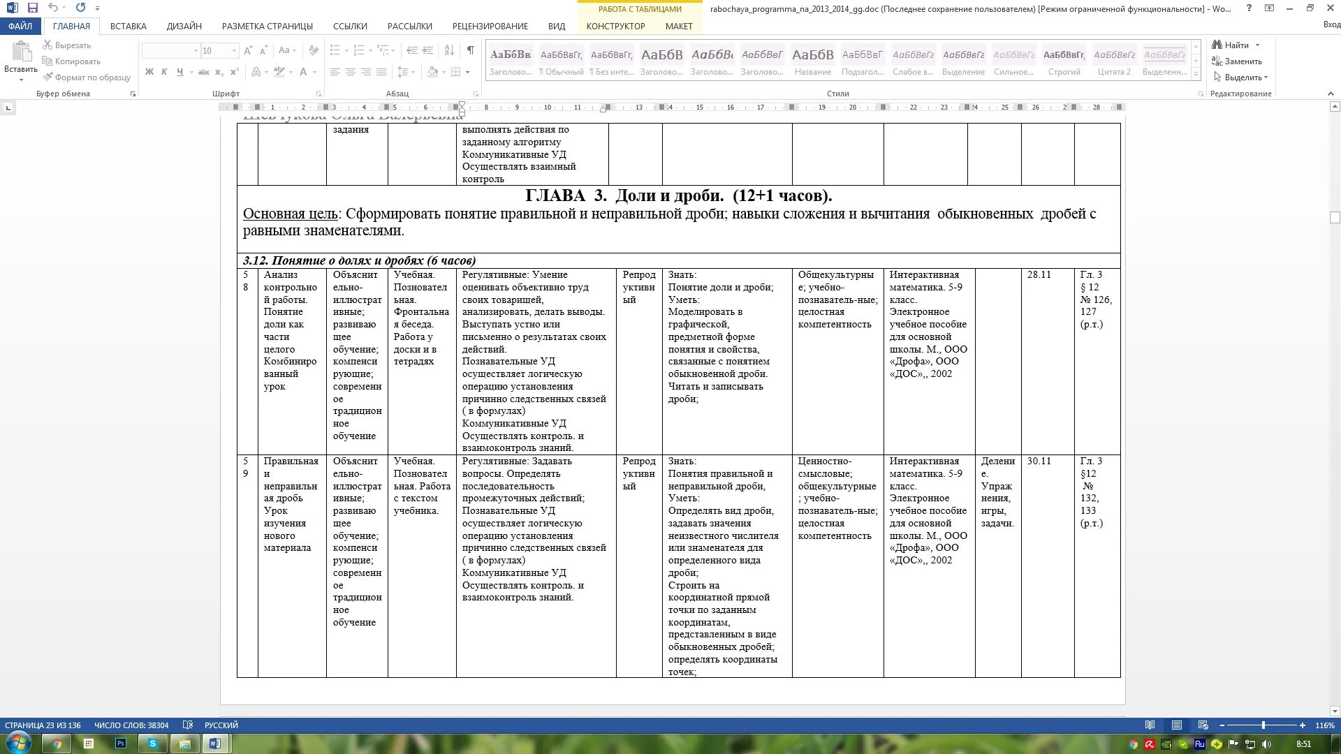Apply the Строгий style

point(1064,61)
